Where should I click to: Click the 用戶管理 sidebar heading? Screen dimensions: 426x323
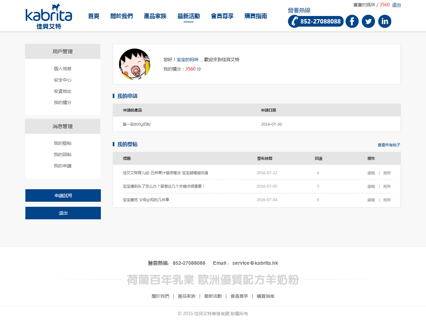click(x=63, y=51)
